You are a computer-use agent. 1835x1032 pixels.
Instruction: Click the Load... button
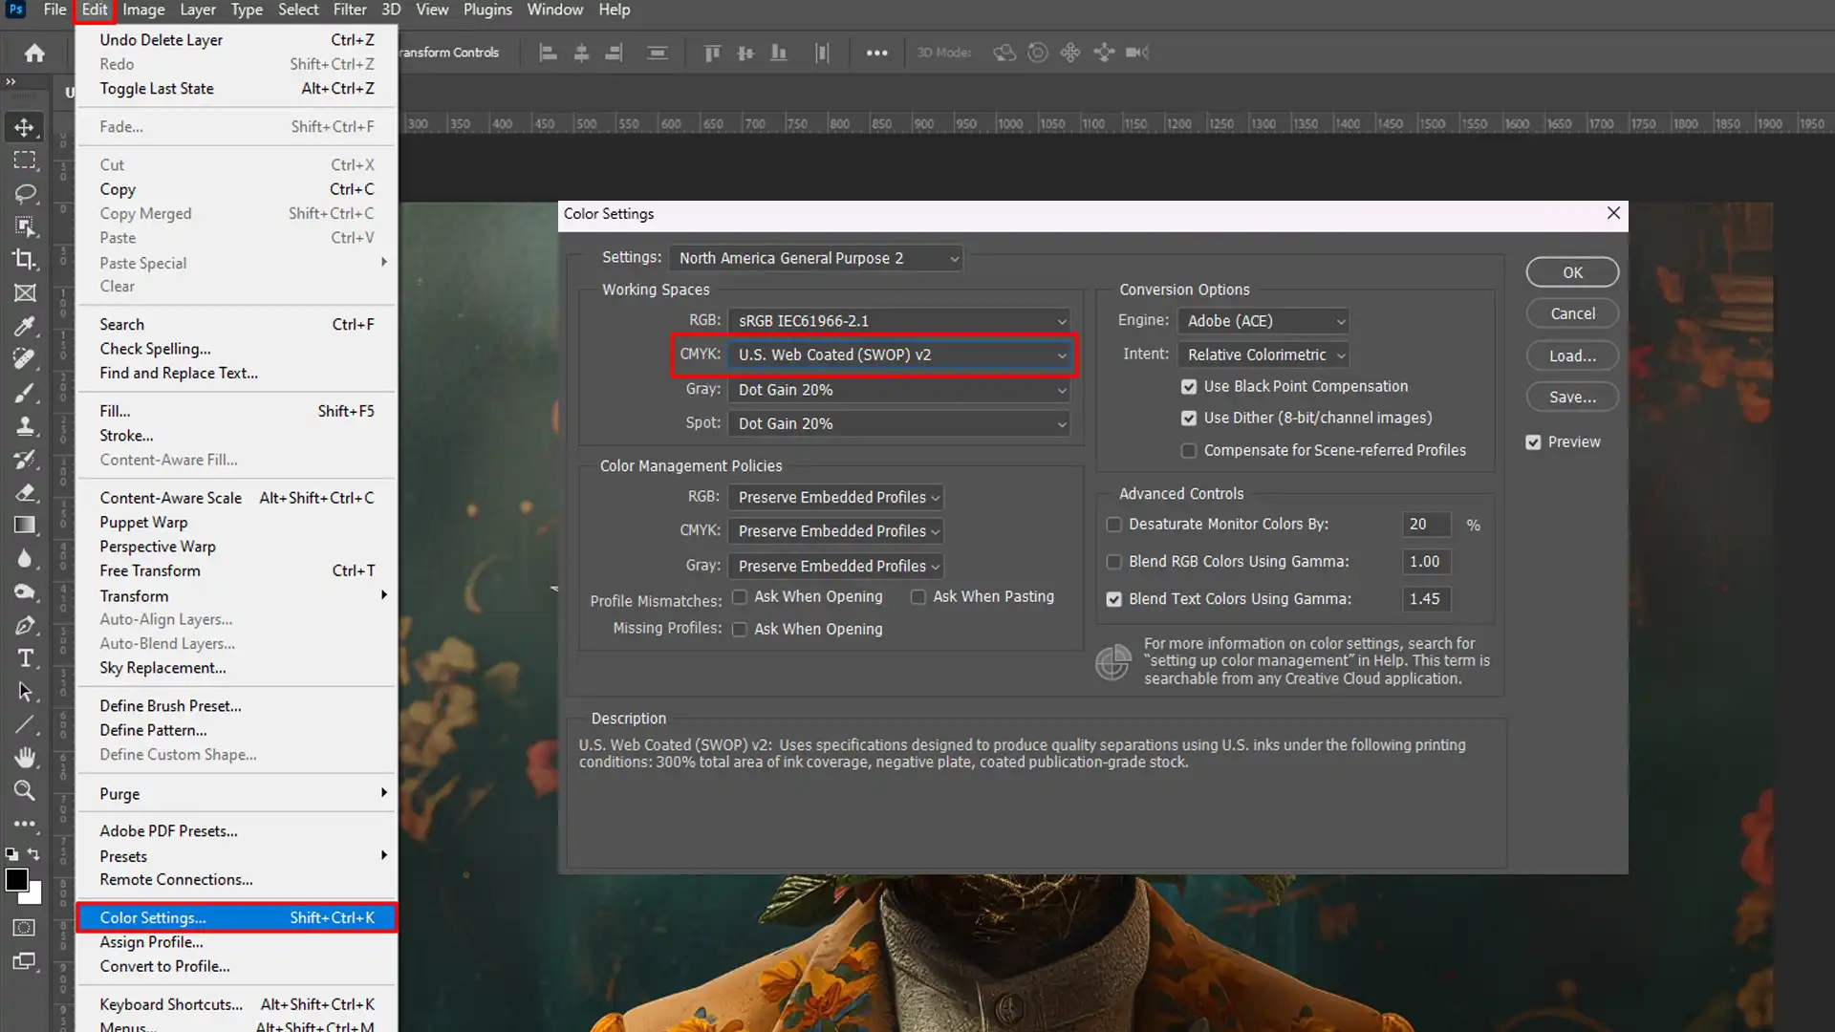(1572, 355)
